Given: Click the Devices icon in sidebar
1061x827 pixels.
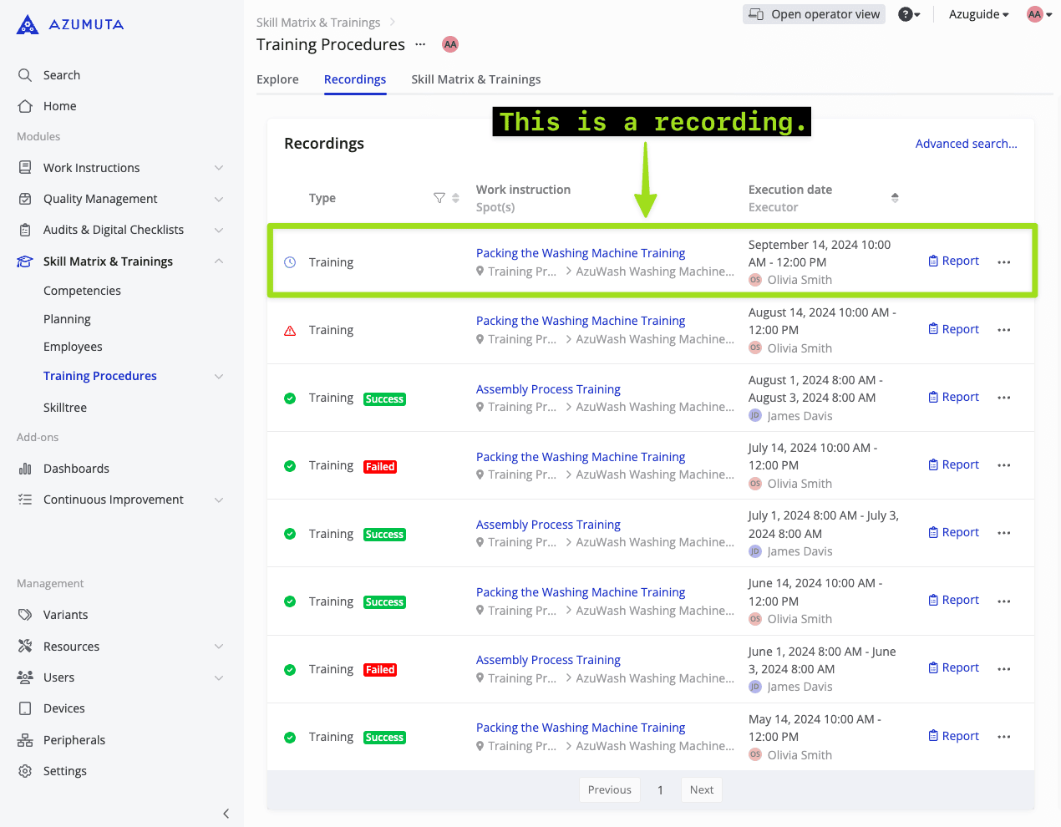Looking at the screenshot, I should coord(25,708).
